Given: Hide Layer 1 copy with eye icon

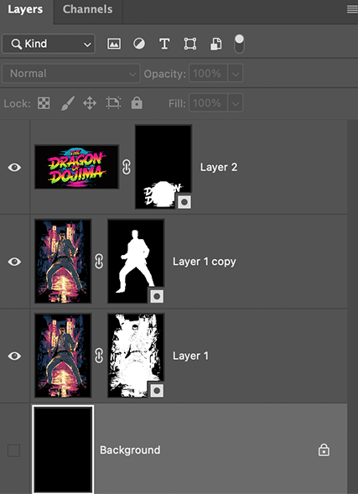Looking at the screenshot, I should coord(14,262).
